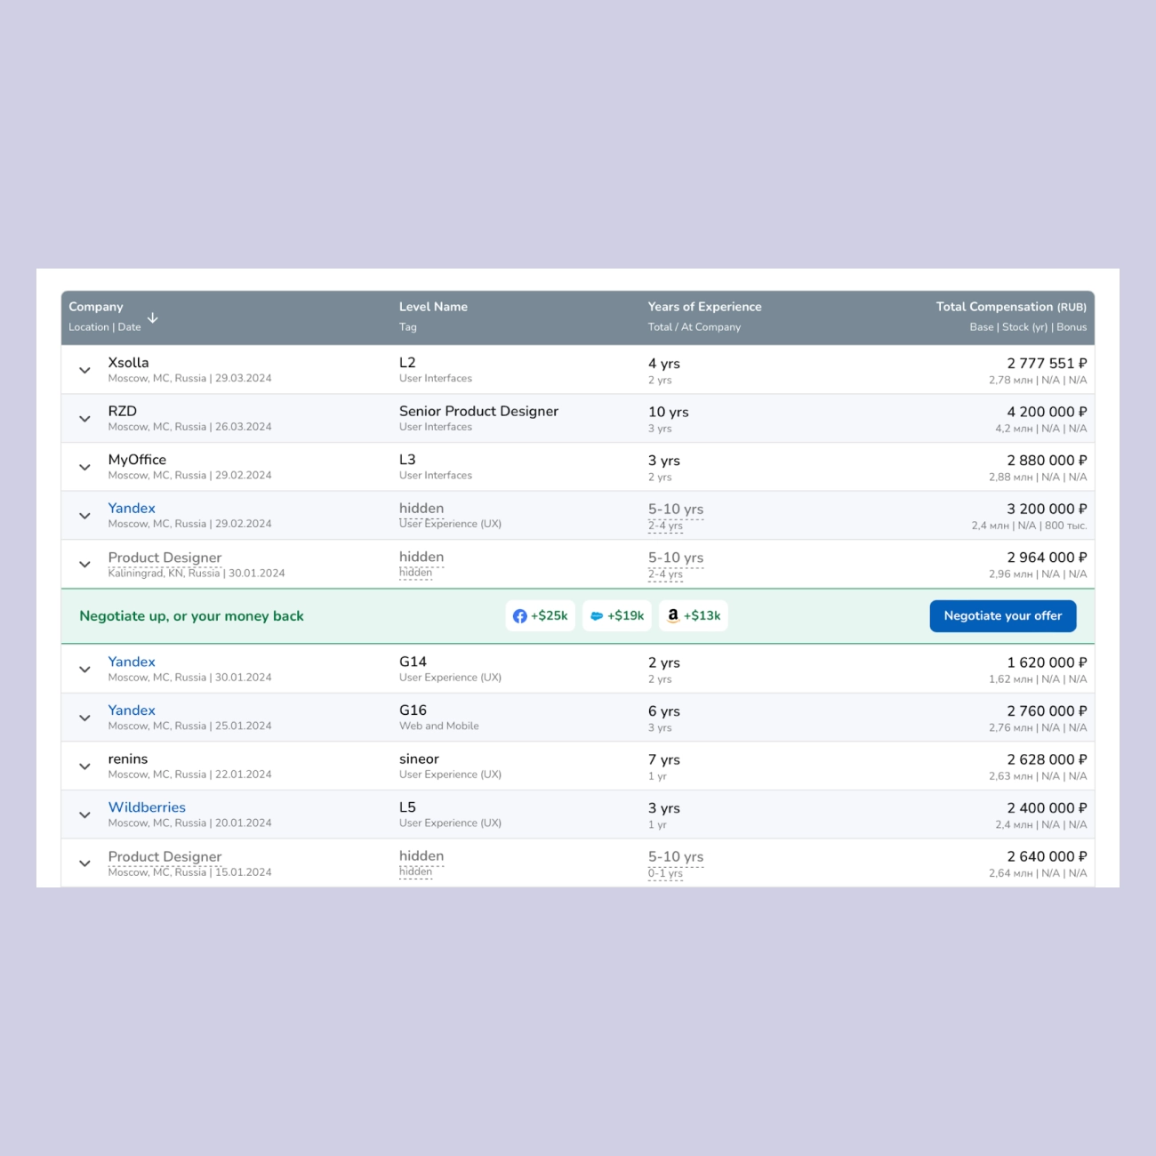Click the 1 620 000 ₽ compensation value
1156x1156 pixels.
click(x=1047, y=662)
